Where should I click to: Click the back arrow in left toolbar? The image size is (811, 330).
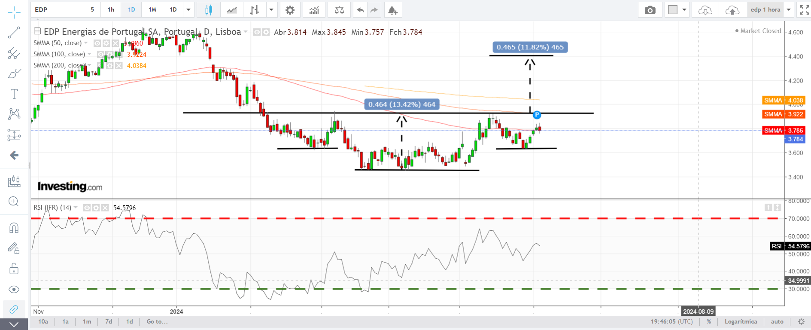pos(14,155)
